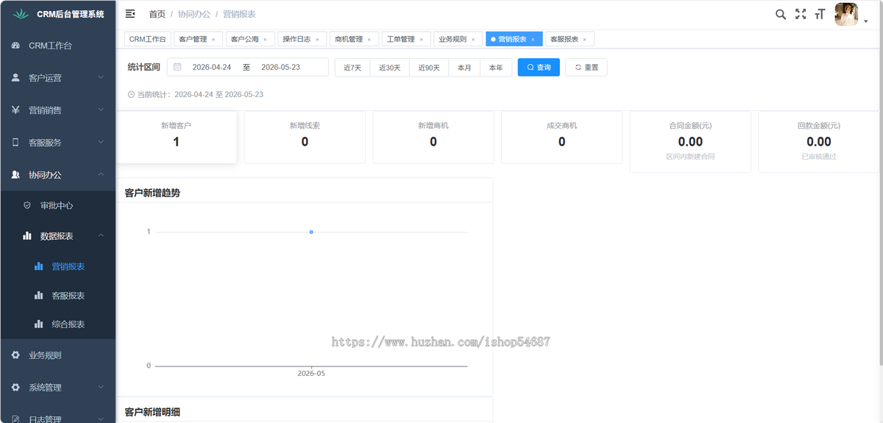Open the header search icon

point(781,14)
